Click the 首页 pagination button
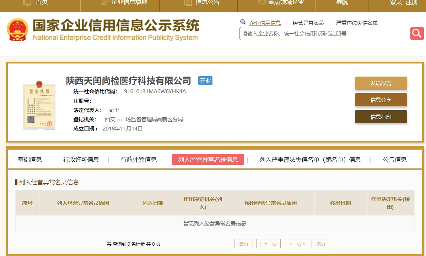This screenshot has width=426, height=256. coord(243,244)
